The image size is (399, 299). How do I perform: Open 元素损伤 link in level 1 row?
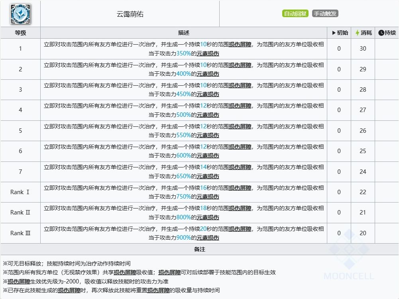(x=208, y=53)
